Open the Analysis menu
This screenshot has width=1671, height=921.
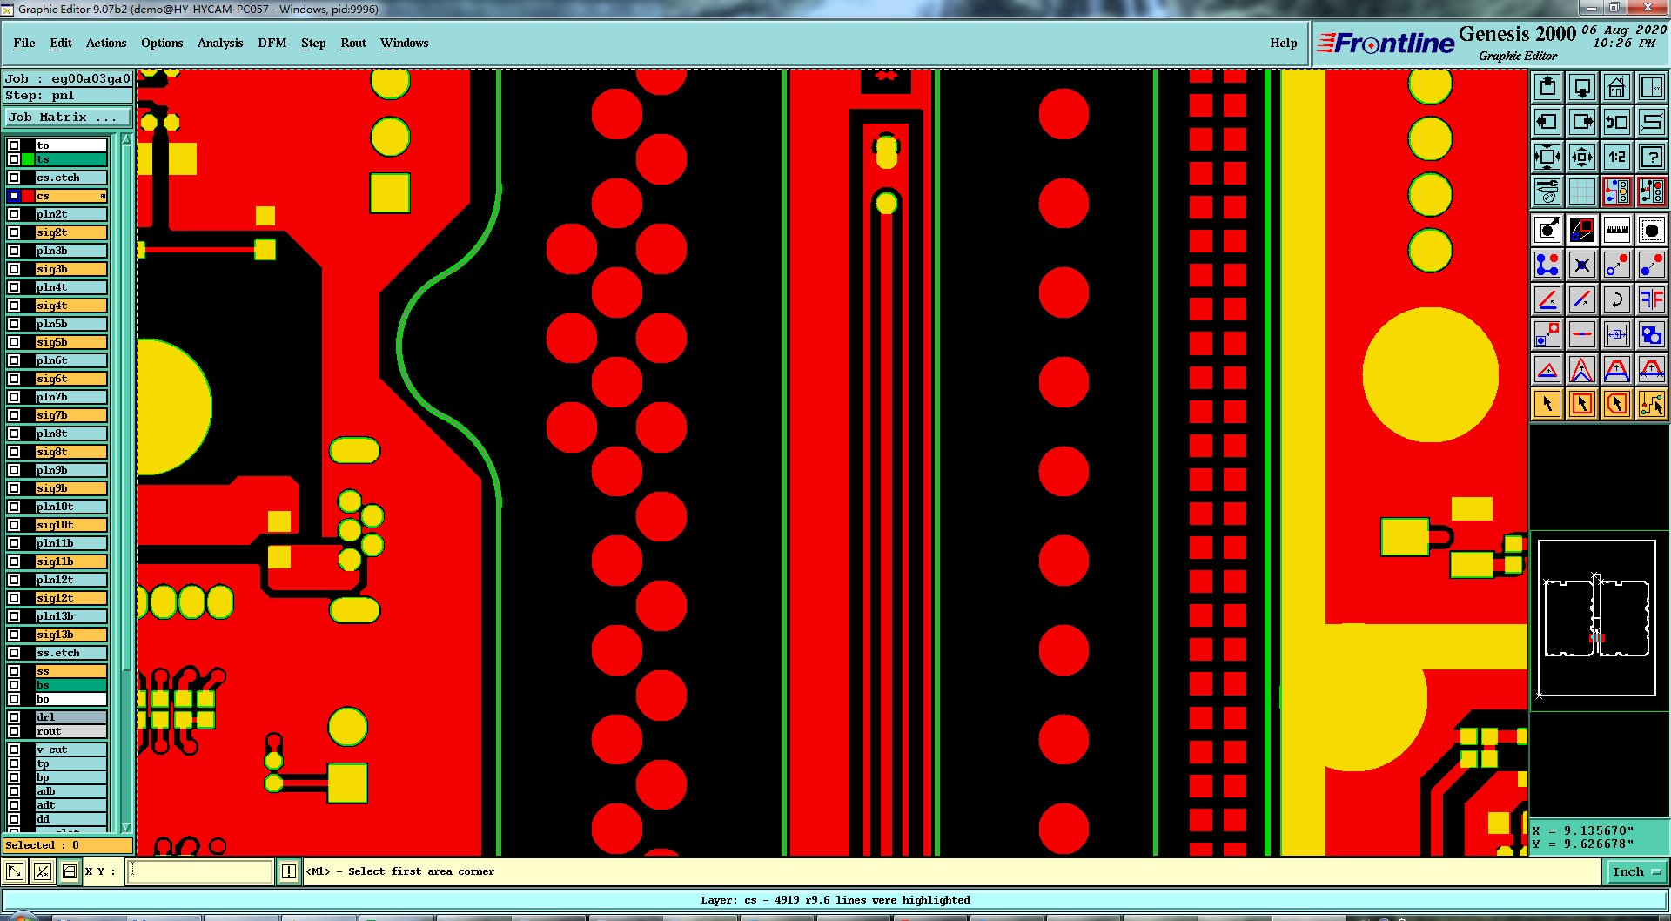(x=220, y=43)
